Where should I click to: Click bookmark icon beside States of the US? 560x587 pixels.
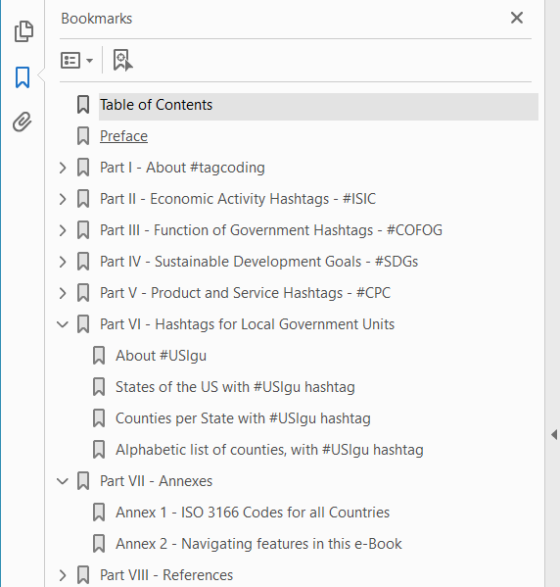(x=99, y=387)
